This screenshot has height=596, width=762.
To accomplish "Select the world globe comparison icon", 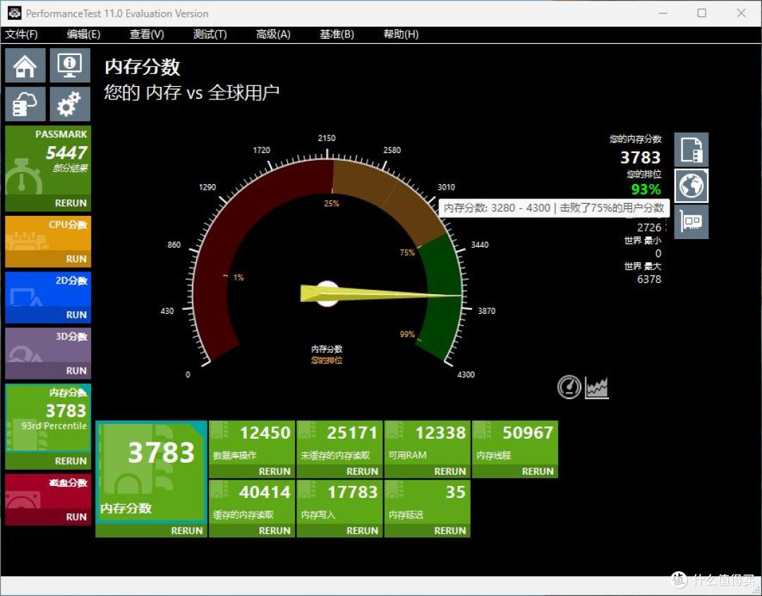I will pos(691,186).
